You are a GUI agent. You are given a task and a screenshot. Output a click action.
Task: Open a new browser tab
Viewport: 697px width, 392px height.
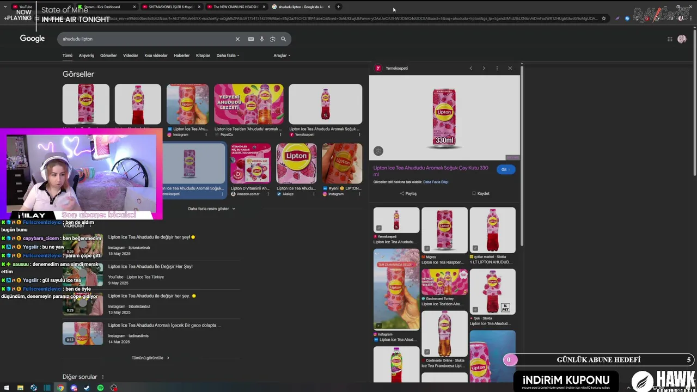coord(338,7)
